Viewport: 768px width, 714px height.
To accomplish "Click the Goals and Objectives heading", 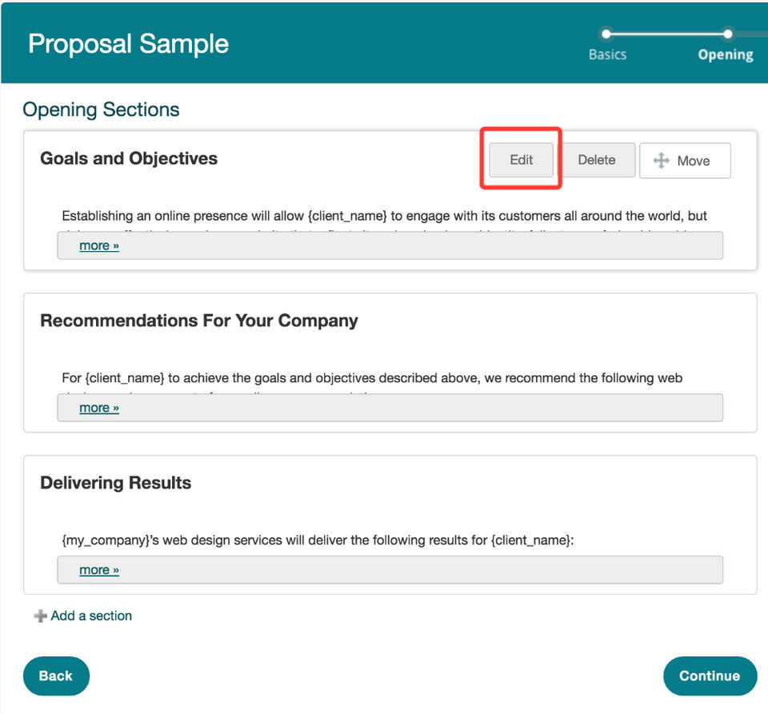I will pos(129,158).
